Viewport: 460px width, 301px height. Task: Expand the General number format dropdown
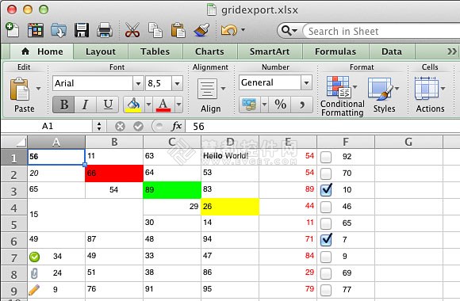(306, 82)
